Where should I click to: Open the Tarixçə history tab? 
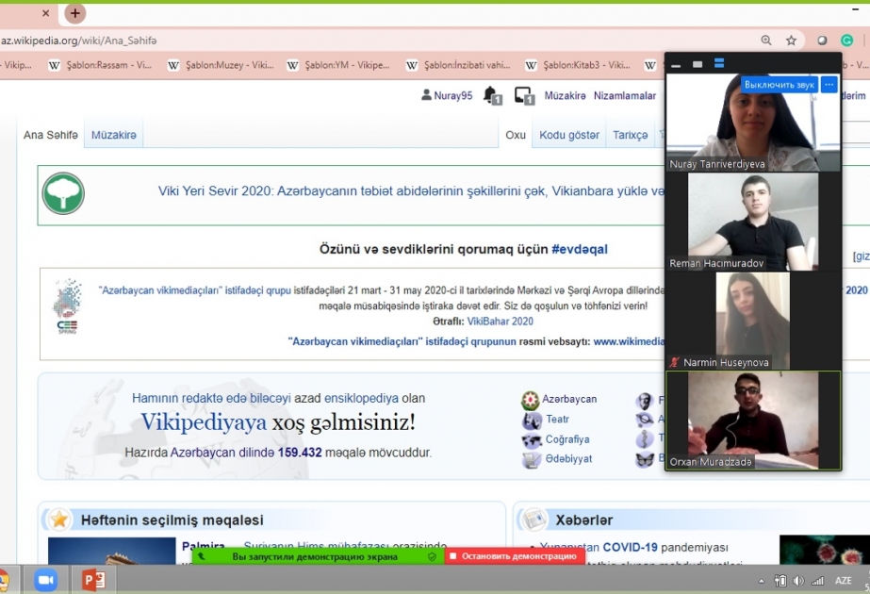(631, 135)
